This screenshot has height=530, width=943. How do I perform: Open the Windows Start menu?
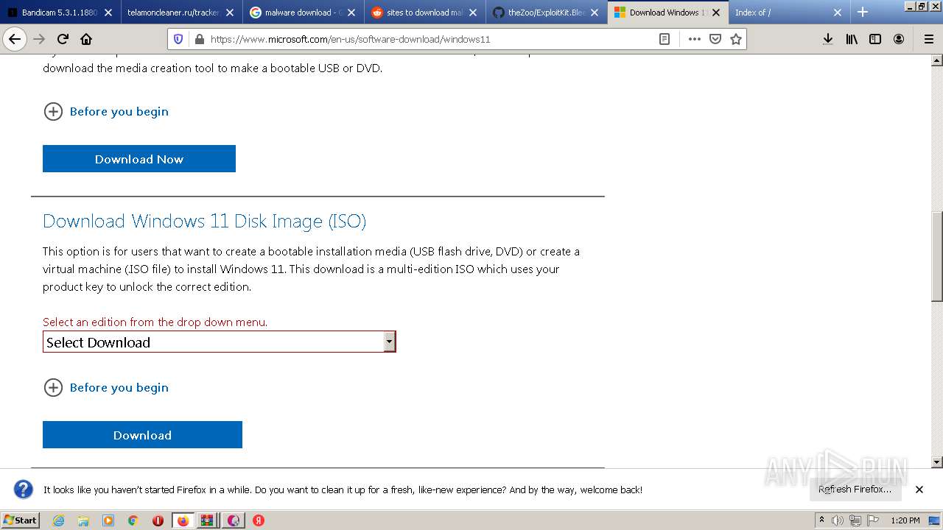pyautogui.click(x=21, y=520)
